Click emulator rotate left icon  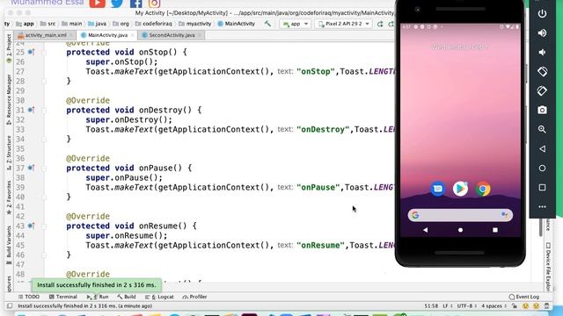click(x=542, y=71)
